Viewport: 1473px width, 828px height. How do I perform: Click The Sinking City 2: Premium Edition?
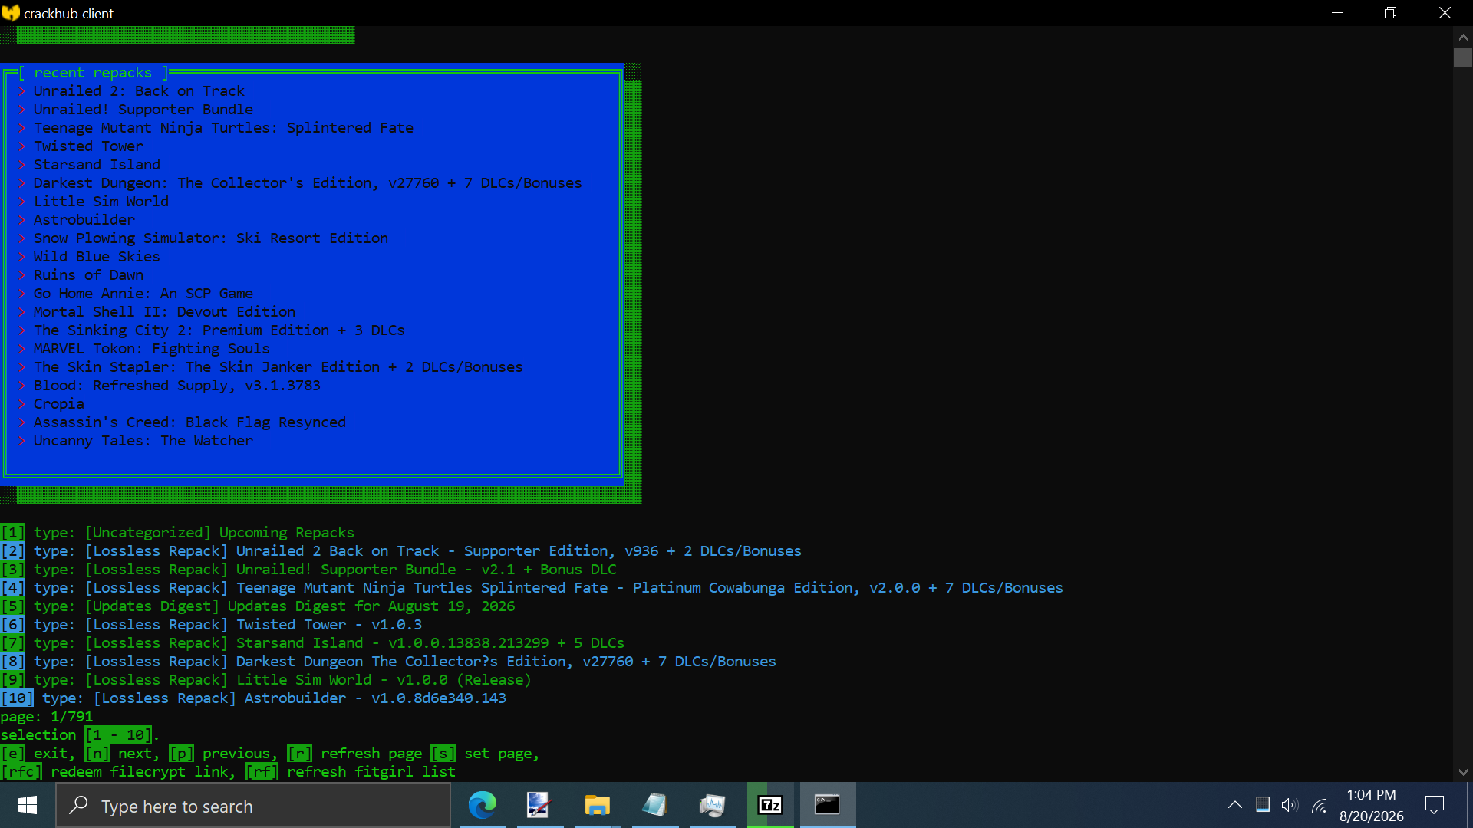[x=219, y=330]
